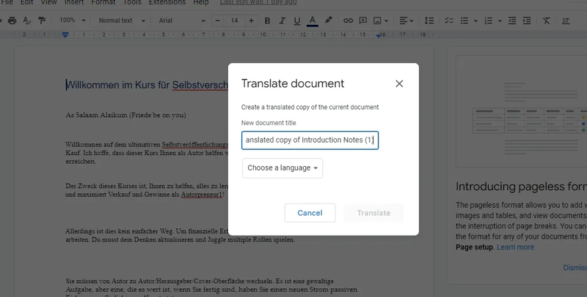This screenshot has width=587, height=297.
Task: Open the Normal text style dropdown
Action: coord(122,20)
